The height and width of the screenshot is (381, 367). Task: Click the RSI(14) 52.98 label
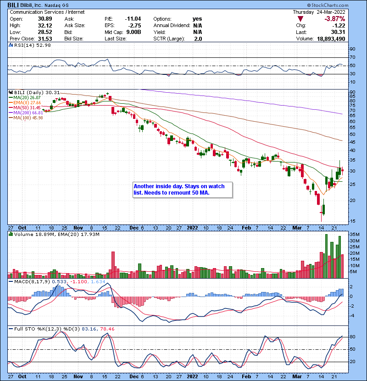(33, 45)
